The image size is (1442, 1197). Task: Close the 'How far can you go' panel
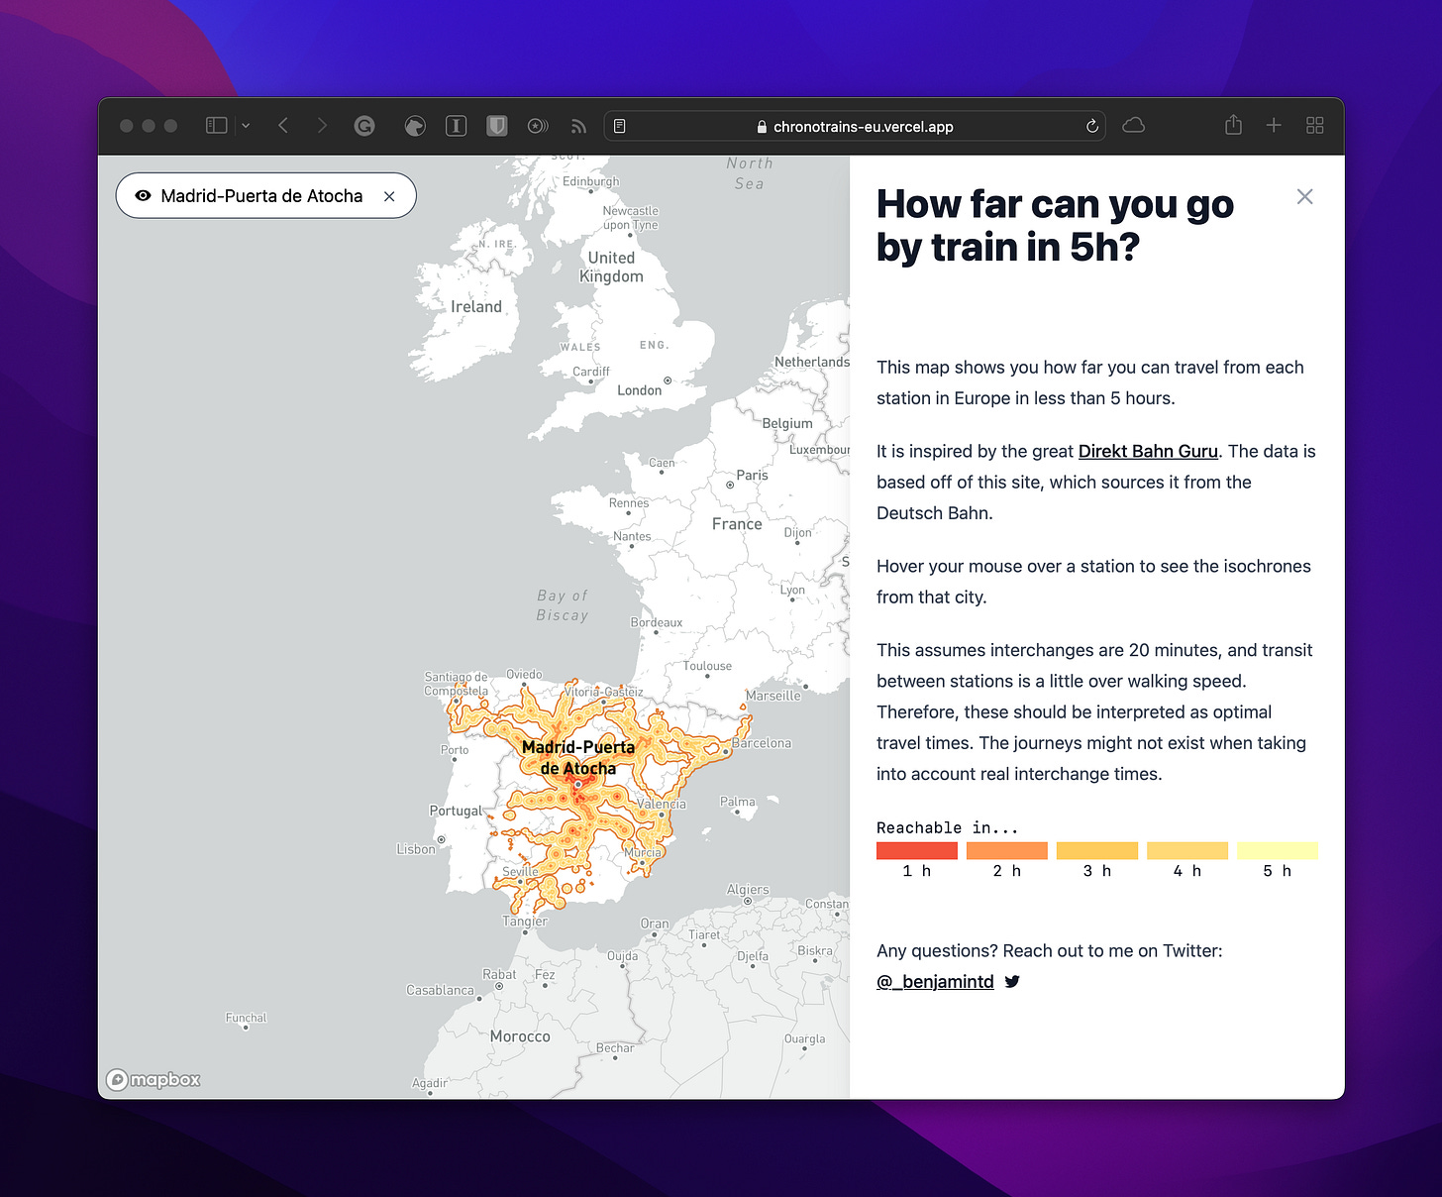click(1305, 196)
